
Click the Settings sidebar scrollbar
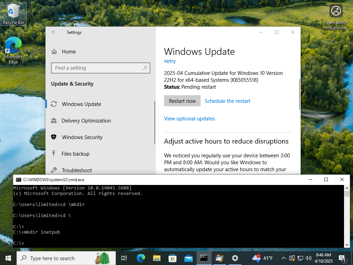tap(155, 122)
